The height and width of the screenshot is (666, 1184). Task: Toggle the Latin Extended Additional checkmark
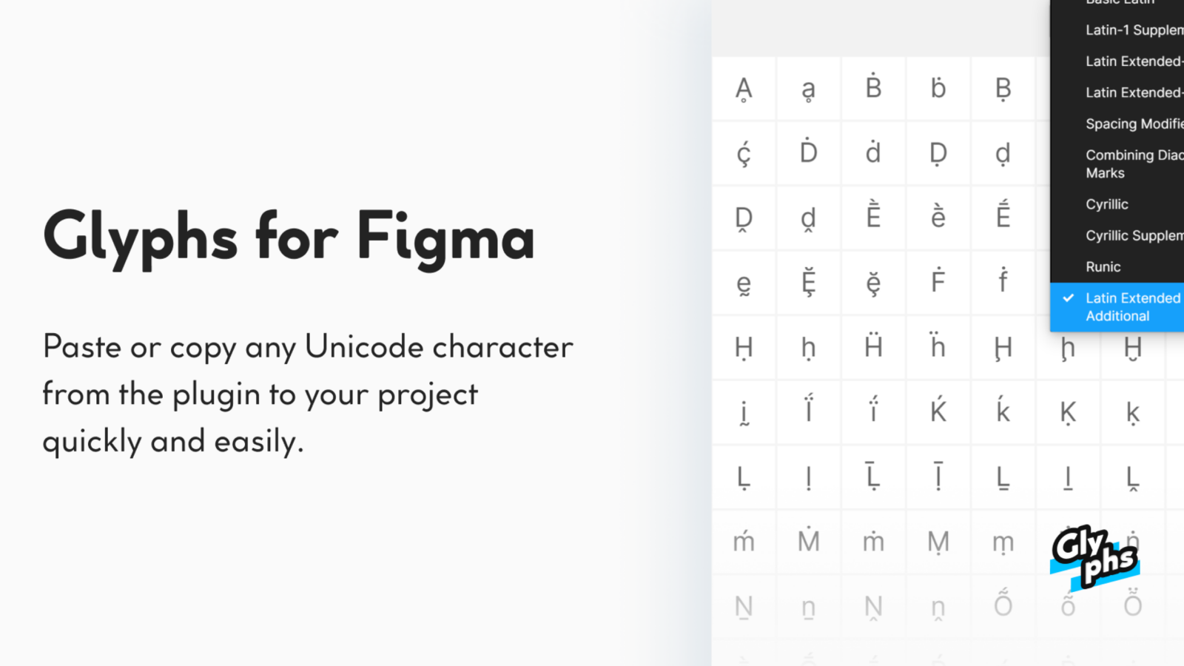click(1068, 298)
